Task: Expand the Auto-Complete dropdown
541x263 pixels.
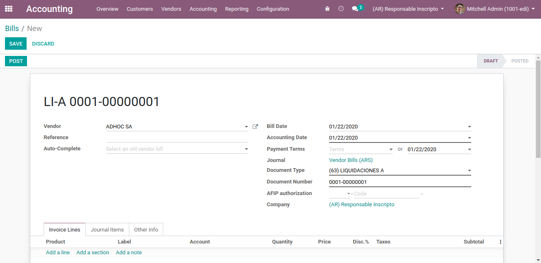Action: 246,149
